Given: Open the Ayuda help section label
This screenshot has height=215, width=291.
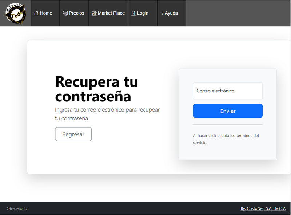Looking at the screenshot, I should (x=171, y=13).
